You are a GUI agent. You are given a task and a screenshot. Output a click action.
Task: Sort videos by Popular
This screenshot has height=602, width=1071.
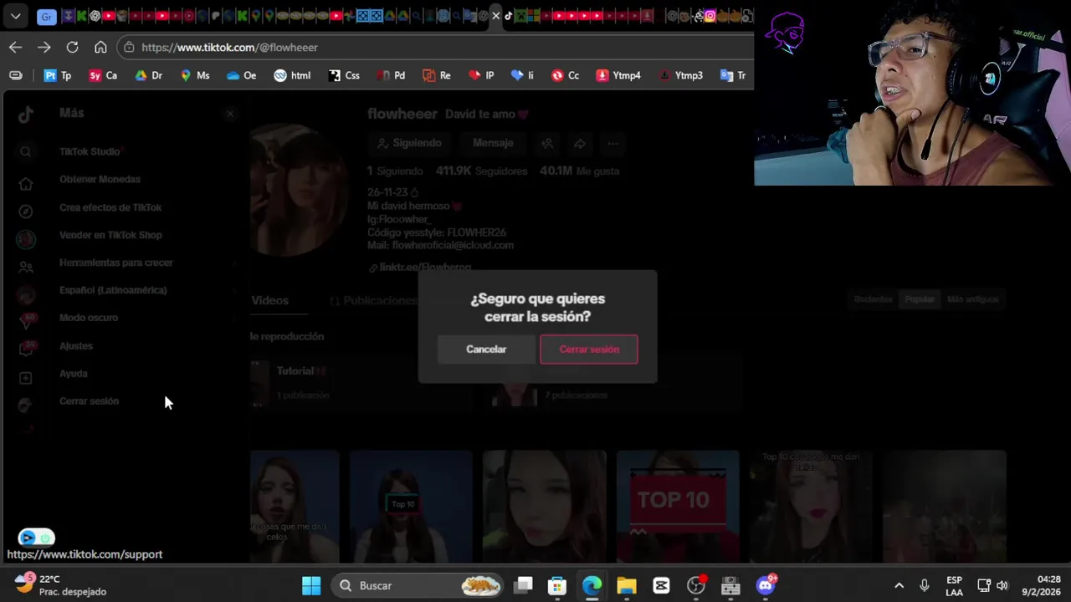pyautogui.click(x=920, y=299)
